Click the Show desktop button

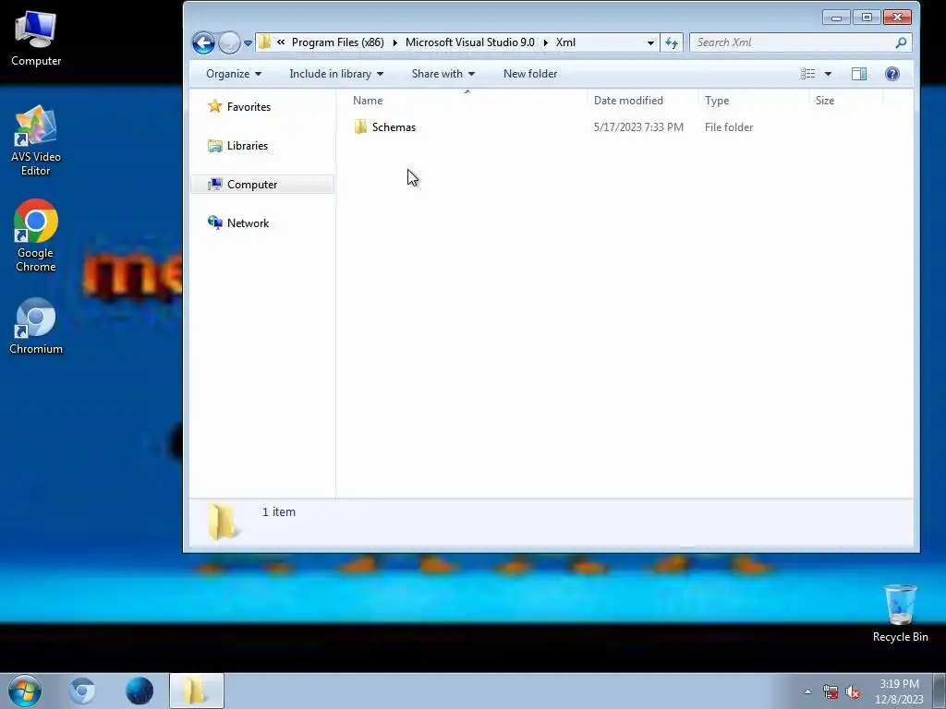[x=940, y=691]
